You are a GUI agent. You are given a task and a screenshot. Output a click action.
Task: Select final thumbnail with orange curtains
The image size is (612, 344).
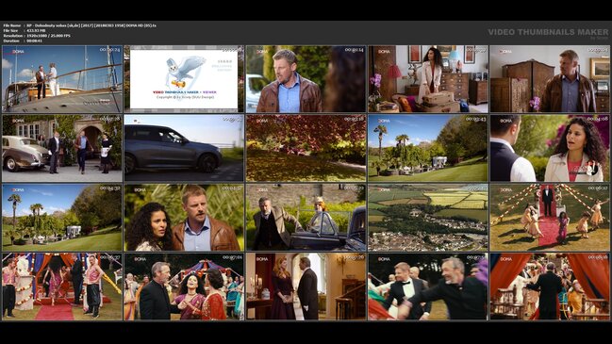click(550, 287)
